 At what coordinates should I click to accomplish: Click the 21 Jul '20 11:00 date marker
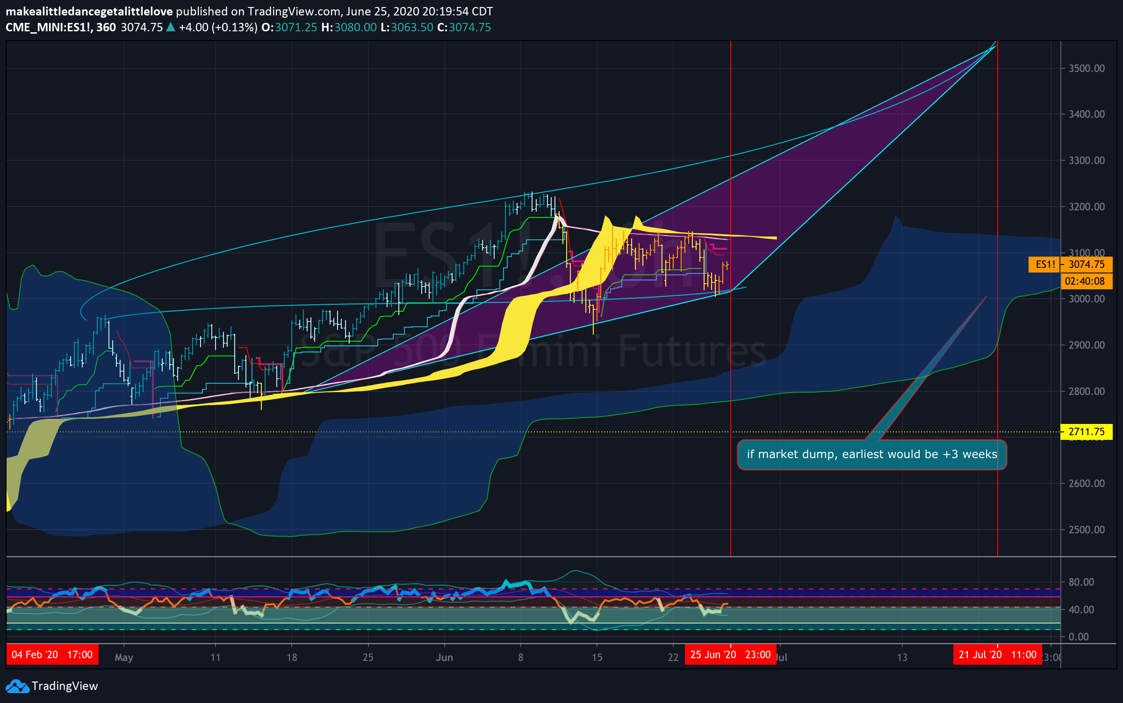997,654
